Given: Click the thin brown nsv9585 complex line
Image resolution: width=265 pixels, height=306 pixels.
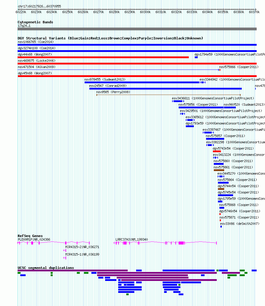Looking at the screenshot, I should pyautogui.click(x=169, y=95).
